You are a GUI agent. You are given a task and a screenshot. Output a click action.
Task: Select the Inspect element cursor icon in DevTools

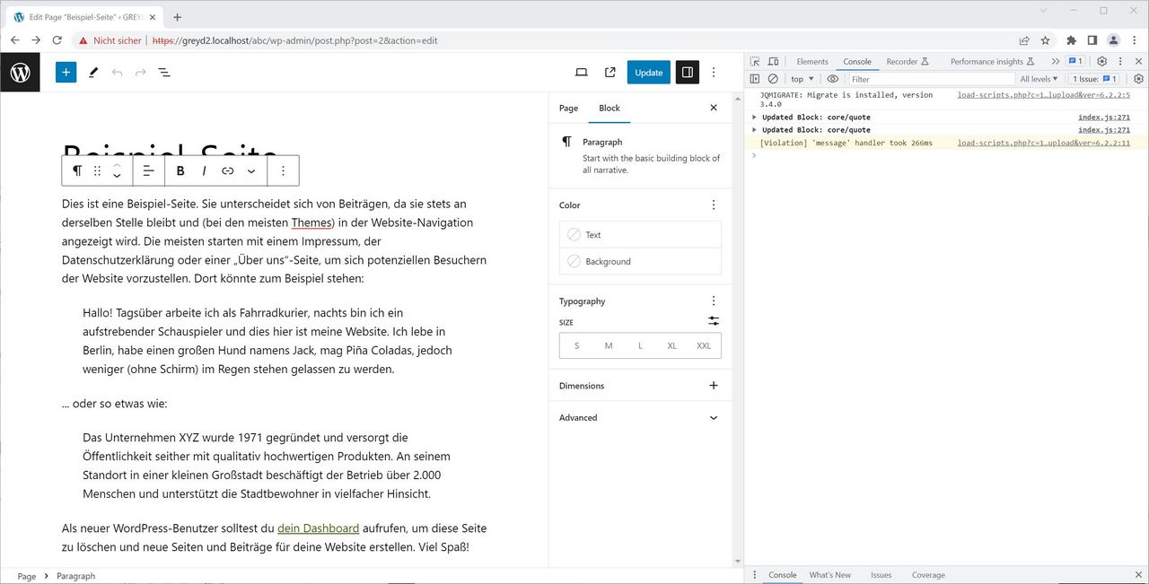(754, 60)
